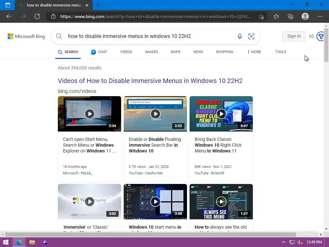Open the Windows Start button

point(6,242)
